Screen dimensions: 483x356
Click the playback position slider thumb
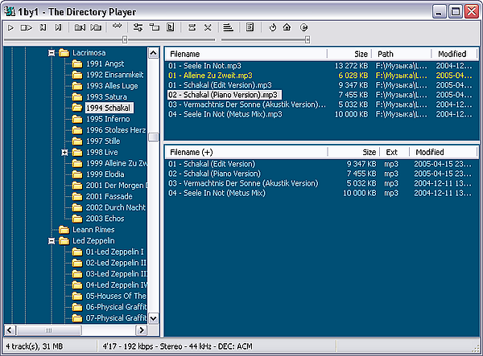point(124,38)
